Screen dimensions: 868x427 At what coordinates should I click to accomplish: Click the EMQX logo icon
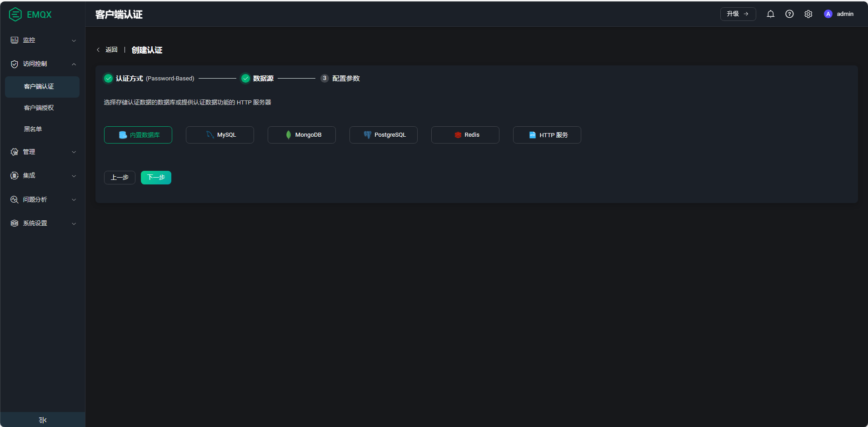point(15,15)
